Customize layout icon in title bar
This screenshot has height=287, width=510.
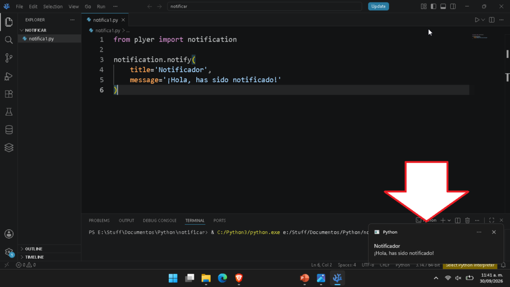[423, 6]
